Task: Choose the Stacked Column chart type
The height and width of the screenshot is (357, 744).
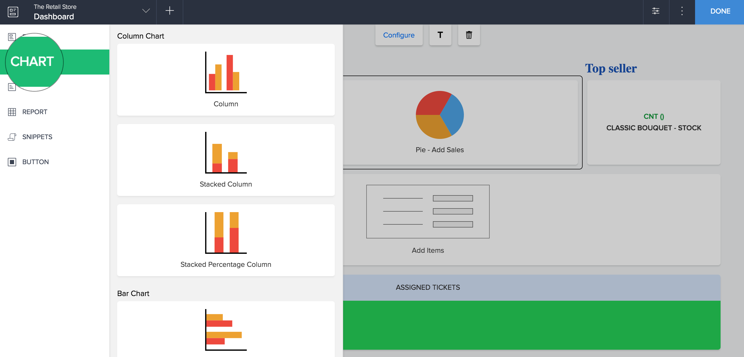Action: click(x=225, y=160)
